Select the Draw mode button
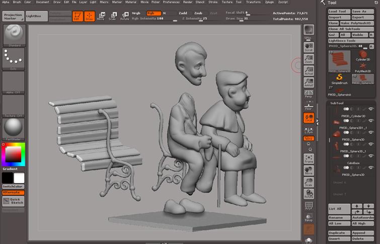This screenshot has width=380, height=244. tap(89, 17)
